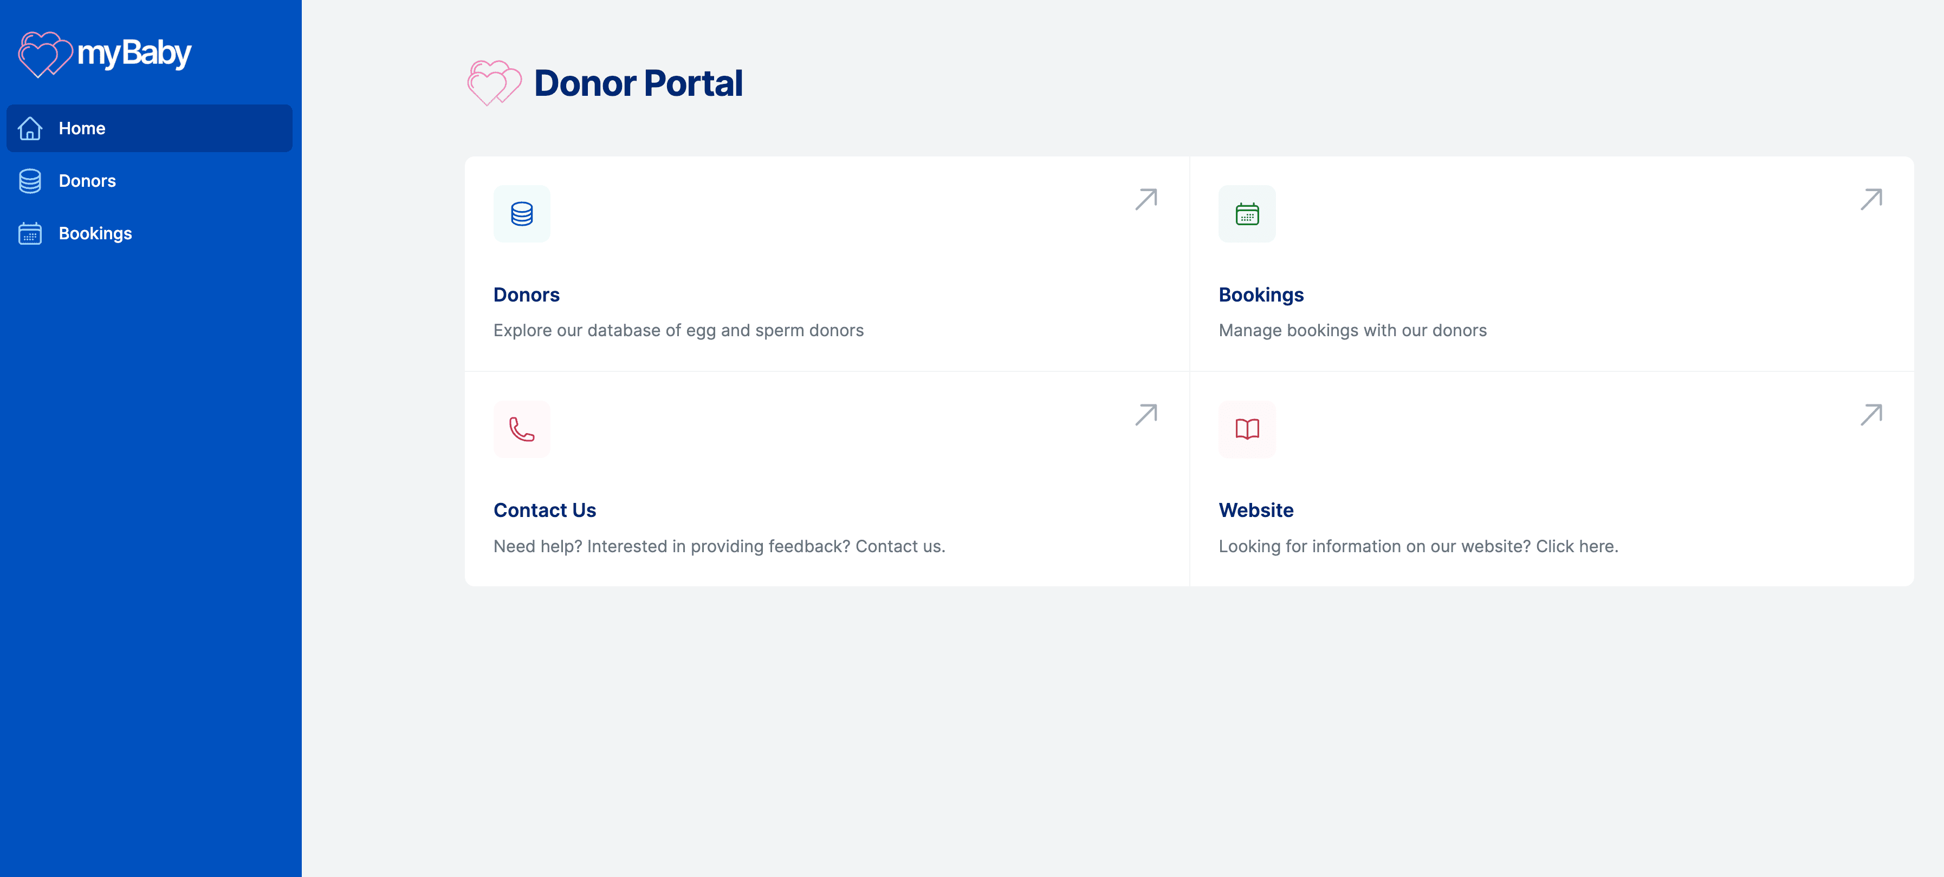Open the Contact Us card via its arrow icon
This screenshot has width=1944, height=877.
tap(1145, 415)
